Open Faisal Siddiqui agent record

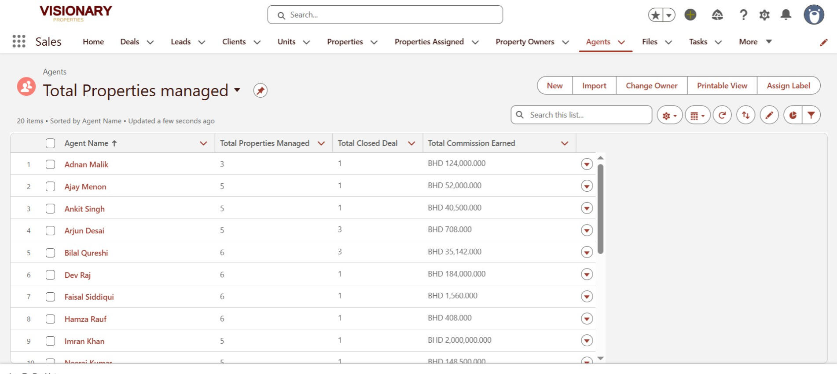(89, 297)
